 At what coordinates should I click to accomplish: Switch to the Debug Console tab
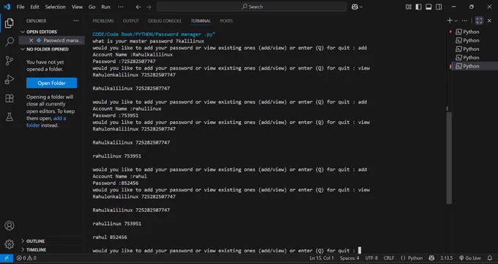click(x=165, y=21)
